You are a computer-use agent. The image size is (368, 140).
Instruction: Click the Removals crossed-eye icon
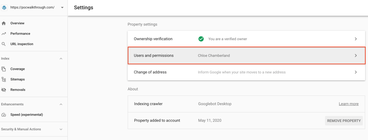coord(4,90)
